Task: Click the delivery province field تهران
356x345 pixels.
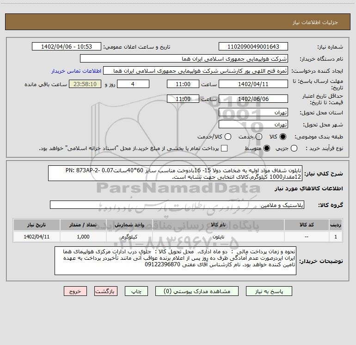Action: click(253, 112)
